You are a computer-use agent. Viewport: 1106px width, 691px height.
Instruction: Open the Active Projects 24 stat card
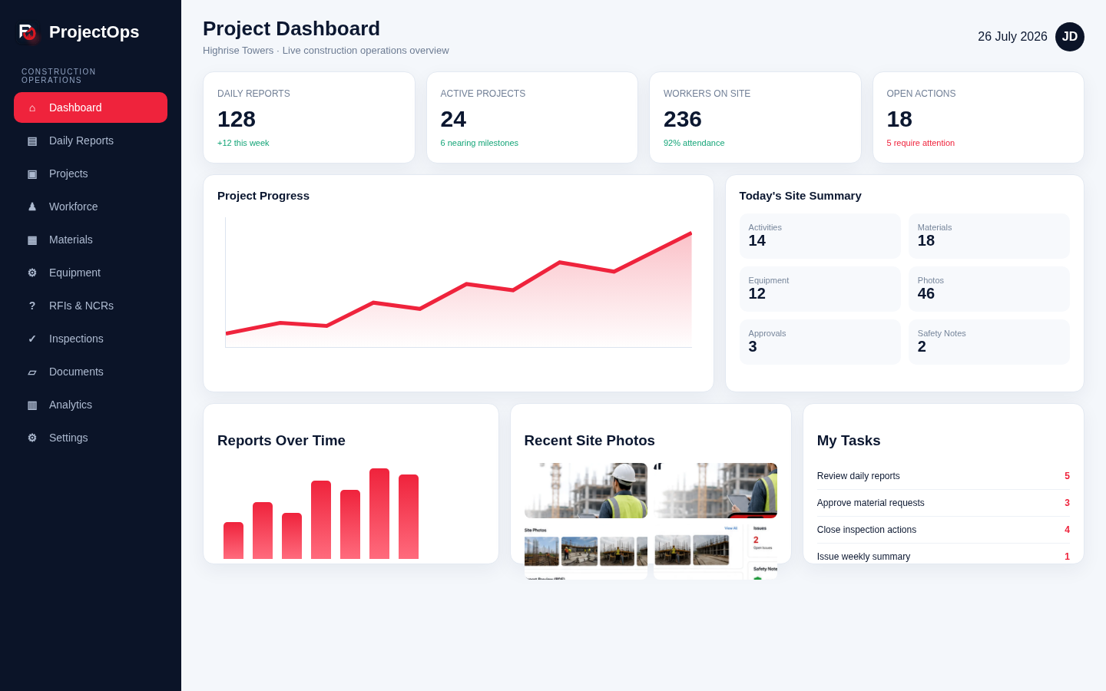pyautogui.click(x=532, y=117)
